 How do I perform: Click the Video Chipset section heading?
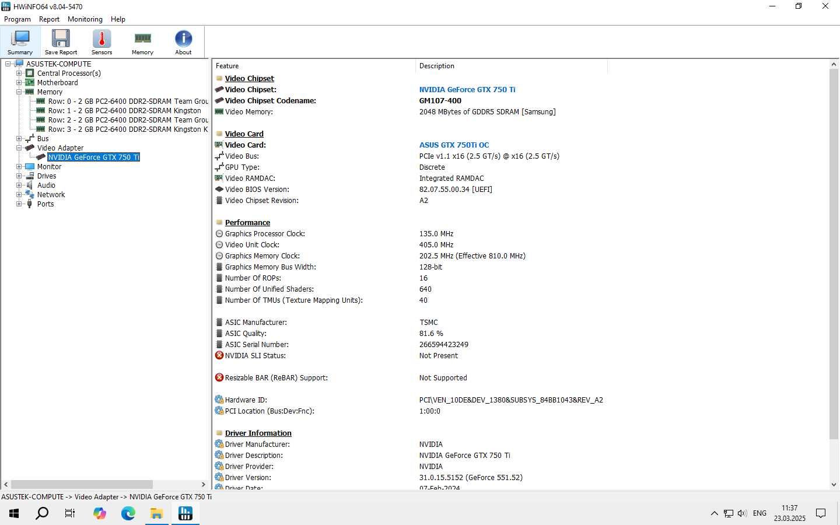coord(249,79)
